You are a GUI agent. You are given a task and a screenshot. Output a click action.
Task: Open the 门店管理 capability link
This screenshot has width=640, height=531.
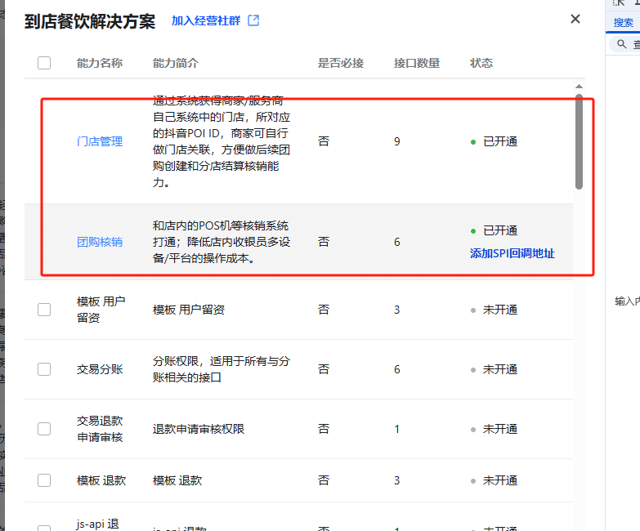(100, 141)
